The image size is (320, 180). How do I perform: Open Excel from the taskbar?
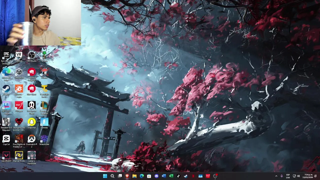tap(171, 176)
